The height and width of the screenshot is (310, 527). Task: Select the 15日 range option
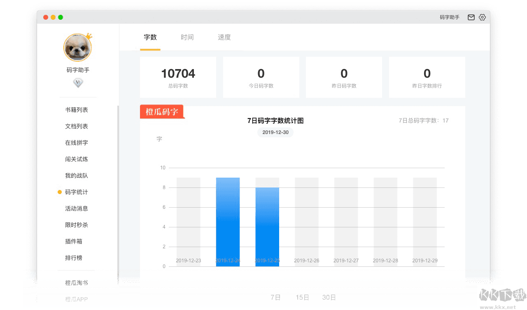302,297
